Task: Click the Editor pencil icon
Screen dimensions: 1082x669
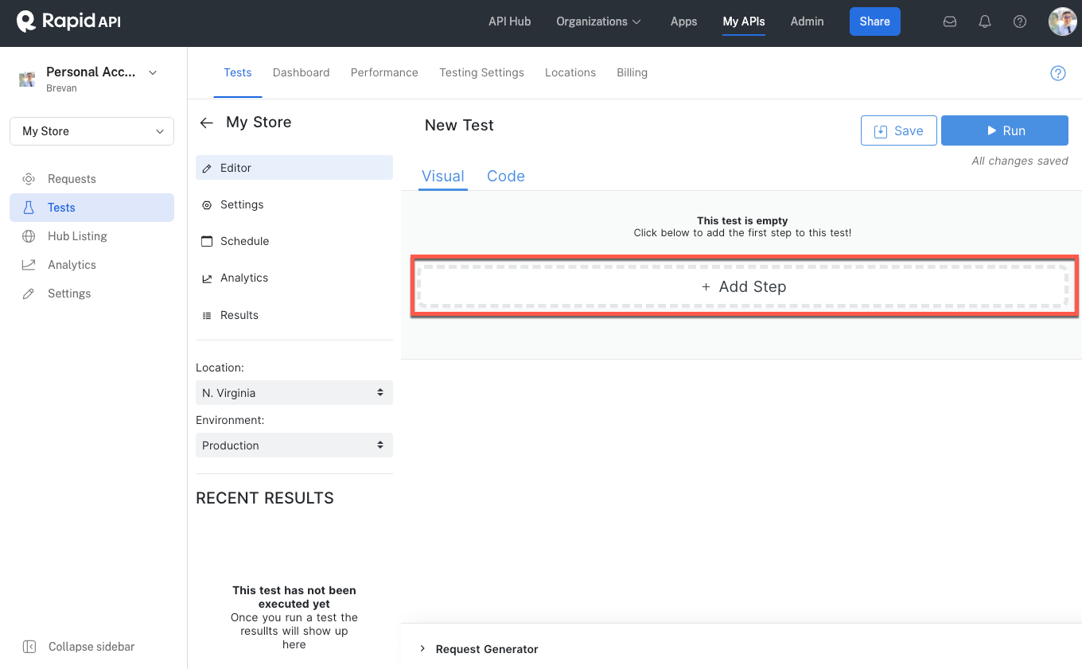Action: [x=207, y=169]
